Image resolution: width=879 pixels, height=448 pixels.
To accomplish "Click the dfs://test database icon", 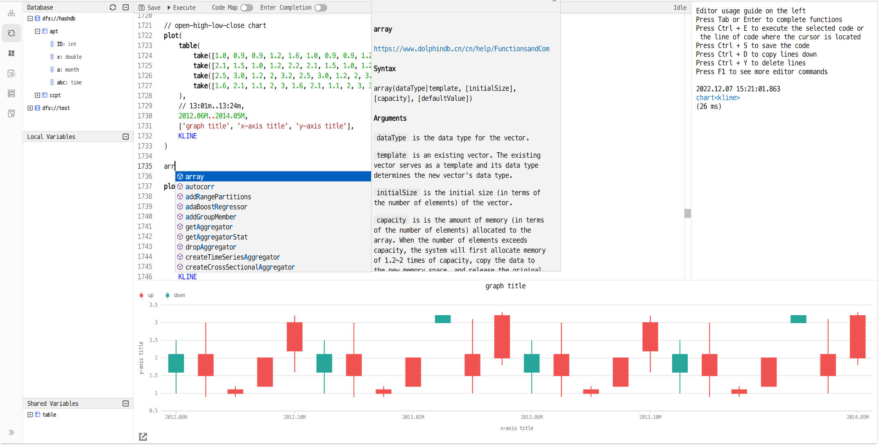I will click(x=38, y=108).
